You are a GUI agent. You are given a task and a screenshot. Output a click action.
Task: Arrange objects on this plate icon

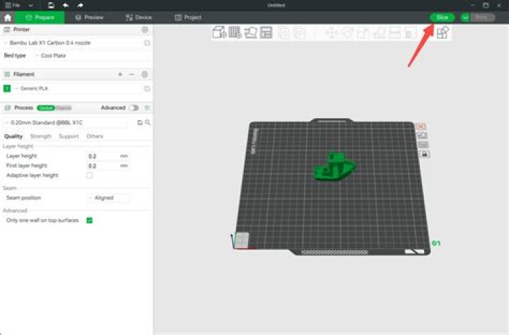423,145
